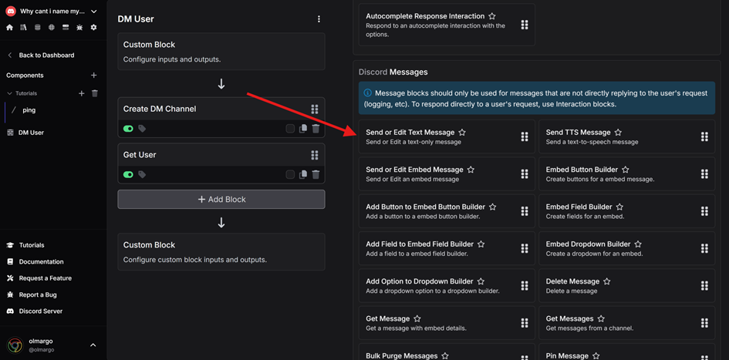The height and width of the screenshot is (360, 729).
Task: Star the Embed Button Builder block
Action: [626, 170]
